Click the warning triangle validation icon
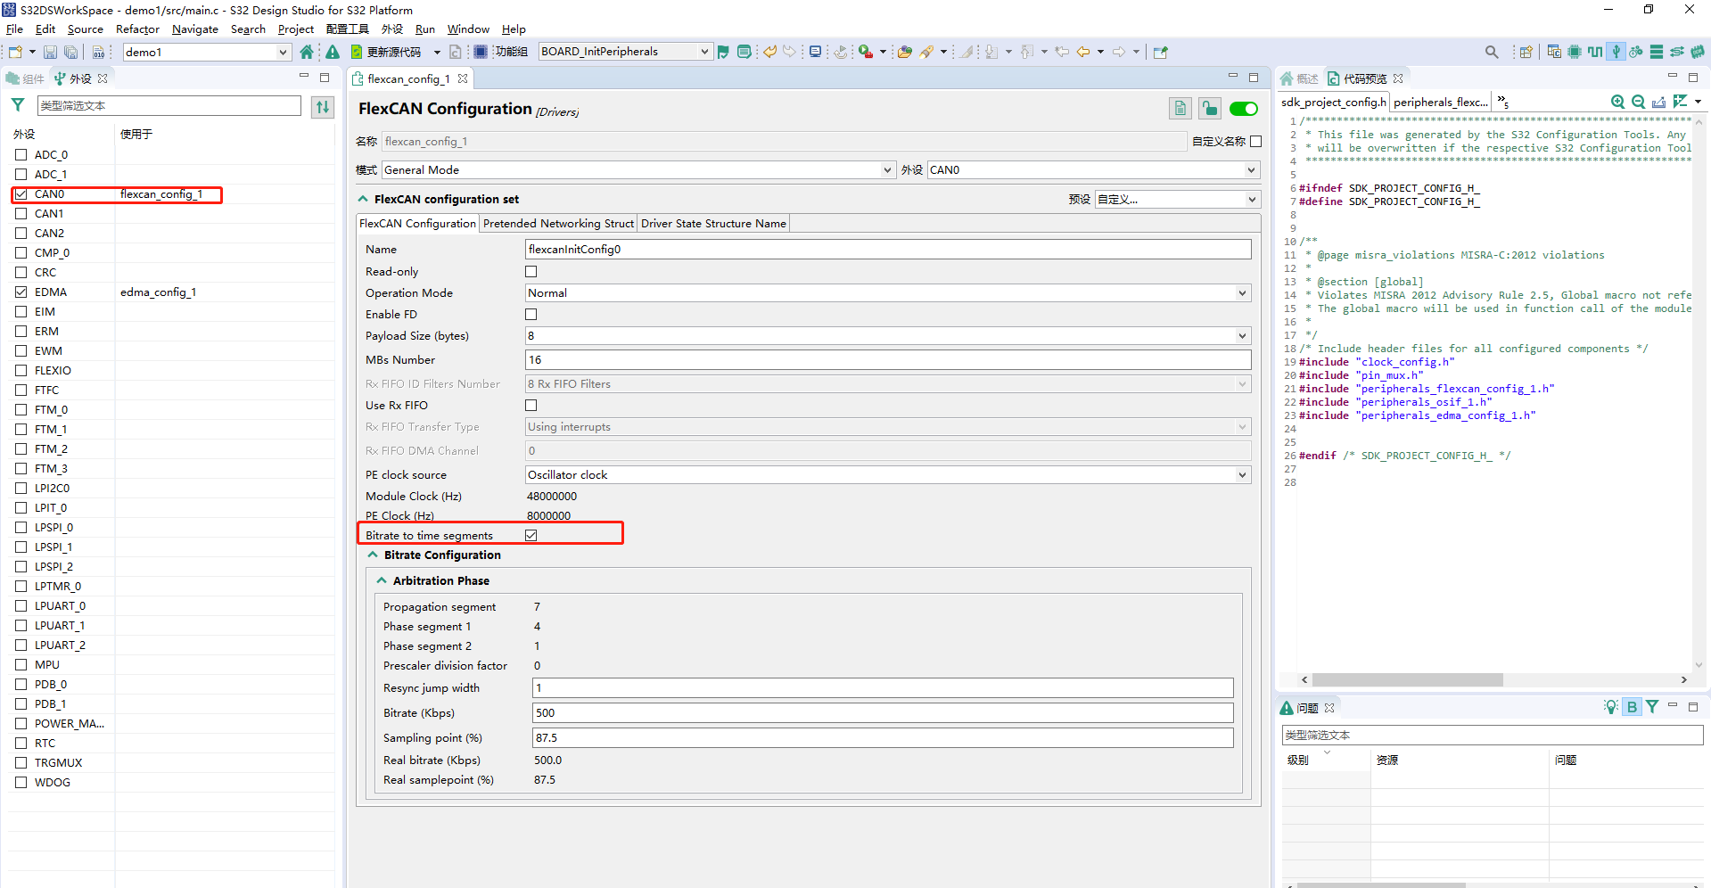This screenshot has width=1711, height=888. coord(333,52)
